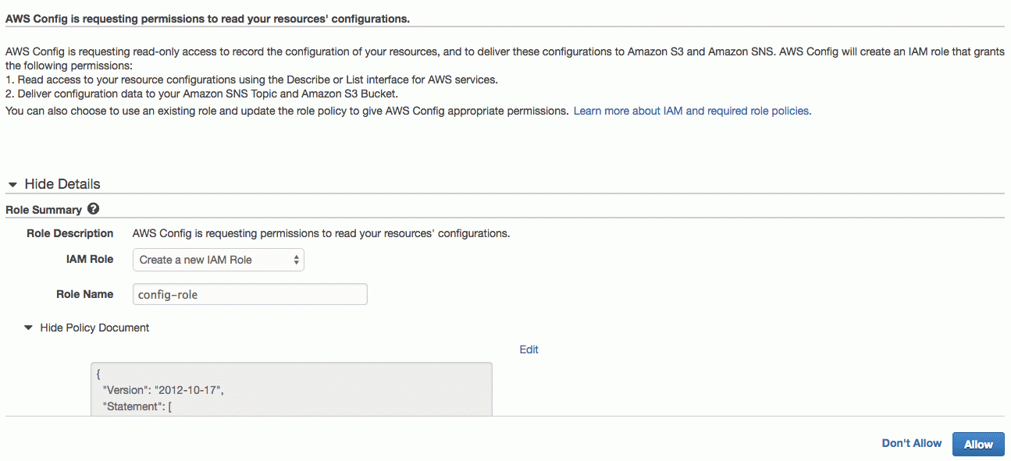1011x461 pixels.
Task: Open Learn more about IAM role policies link
Action: [692, 111]
